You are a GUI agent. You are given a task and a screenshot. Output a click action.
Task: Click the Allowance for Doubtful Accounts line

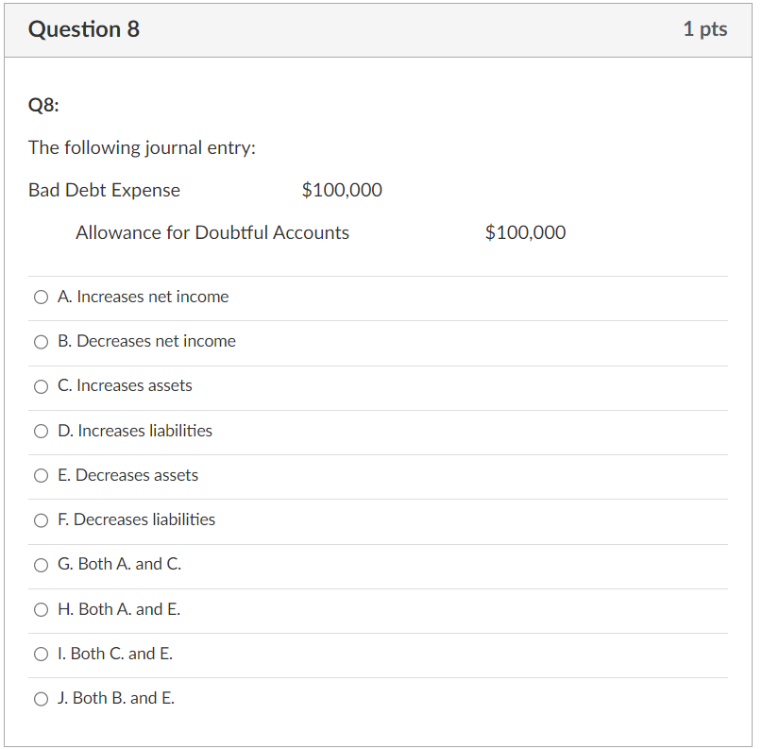212,232
